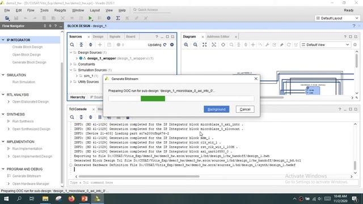Viewport: 363px width, 204px height.
Task: Click Generate Bitstream in Flow Navigator
Action: (27, 176)
